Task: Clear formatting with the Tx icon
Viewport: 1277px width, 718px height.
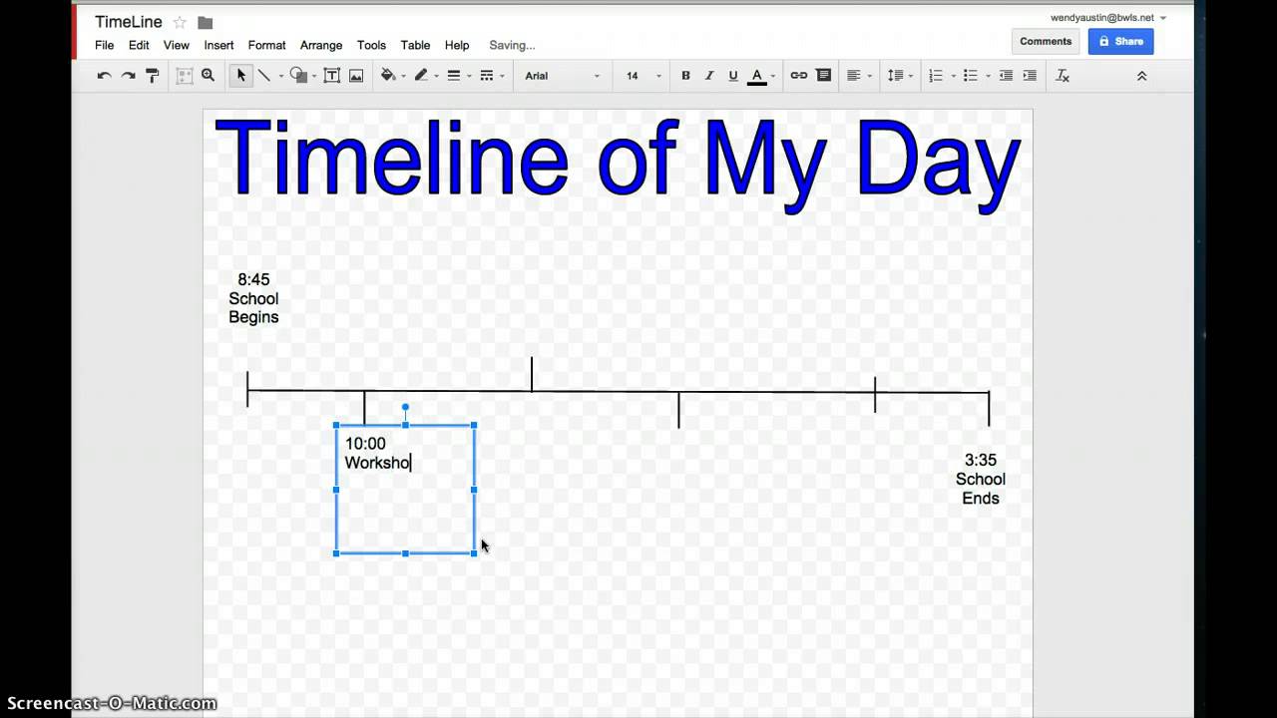Action: [1062, 75]
